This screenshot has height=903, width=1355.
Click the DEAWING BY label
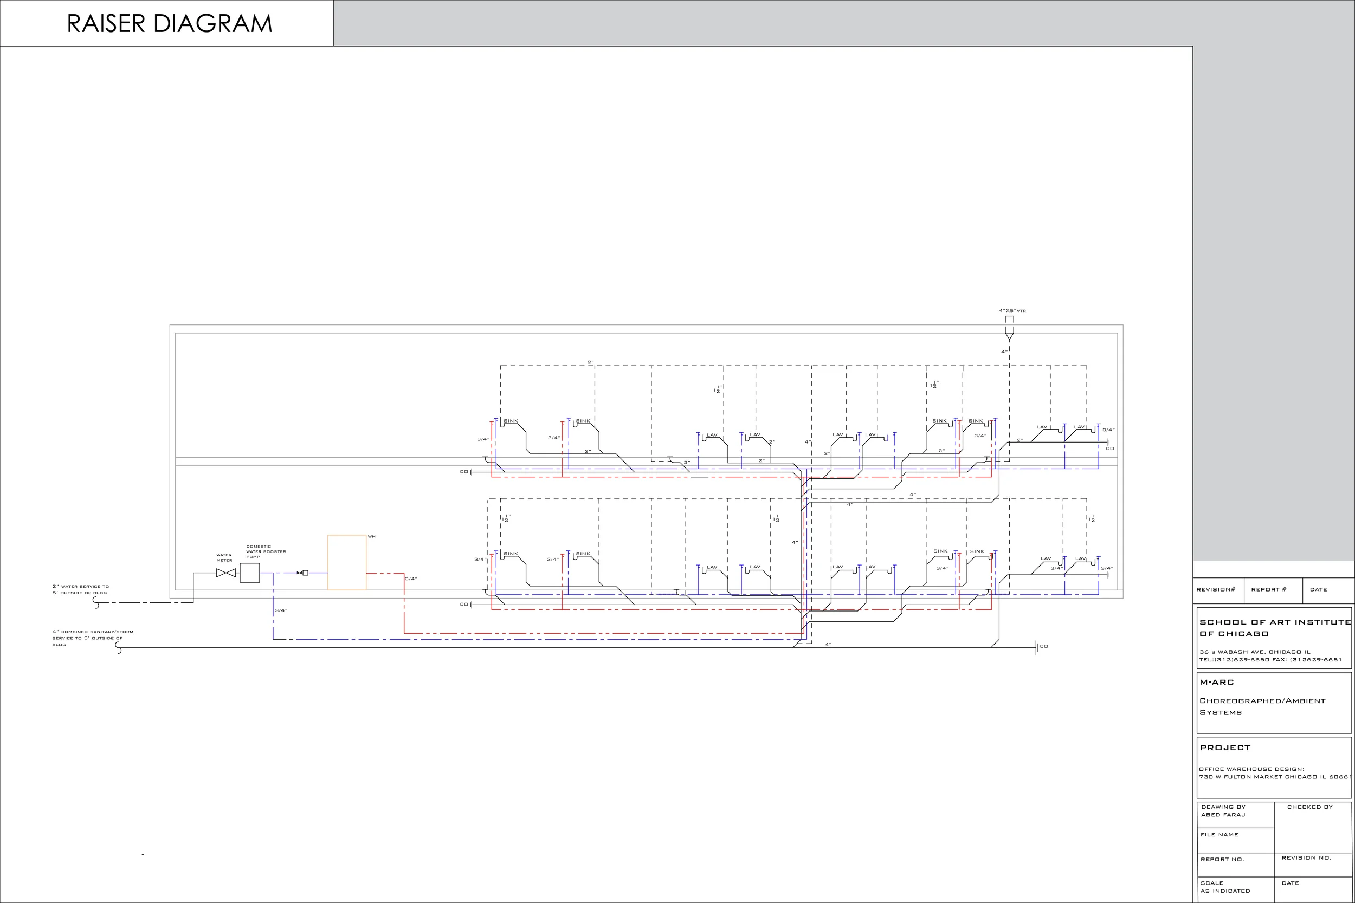[x=1224, y=807]
